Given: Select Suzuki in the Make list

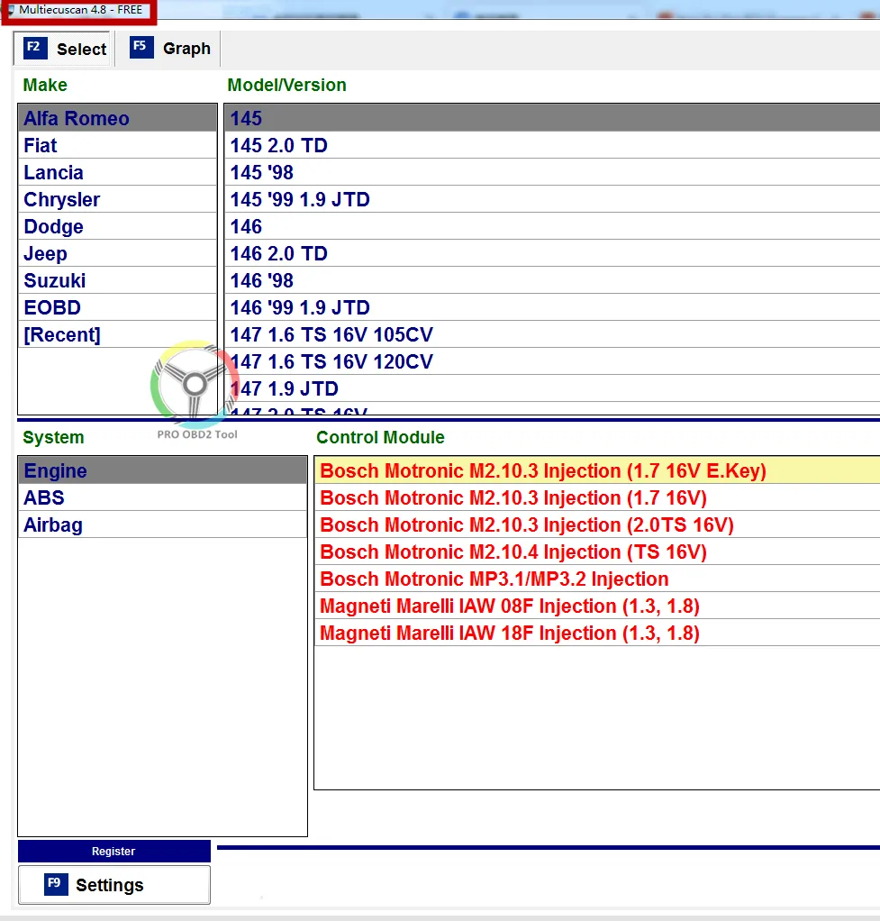Looking at the screenshot, I should pyautogui.click(x=117, y=280).
